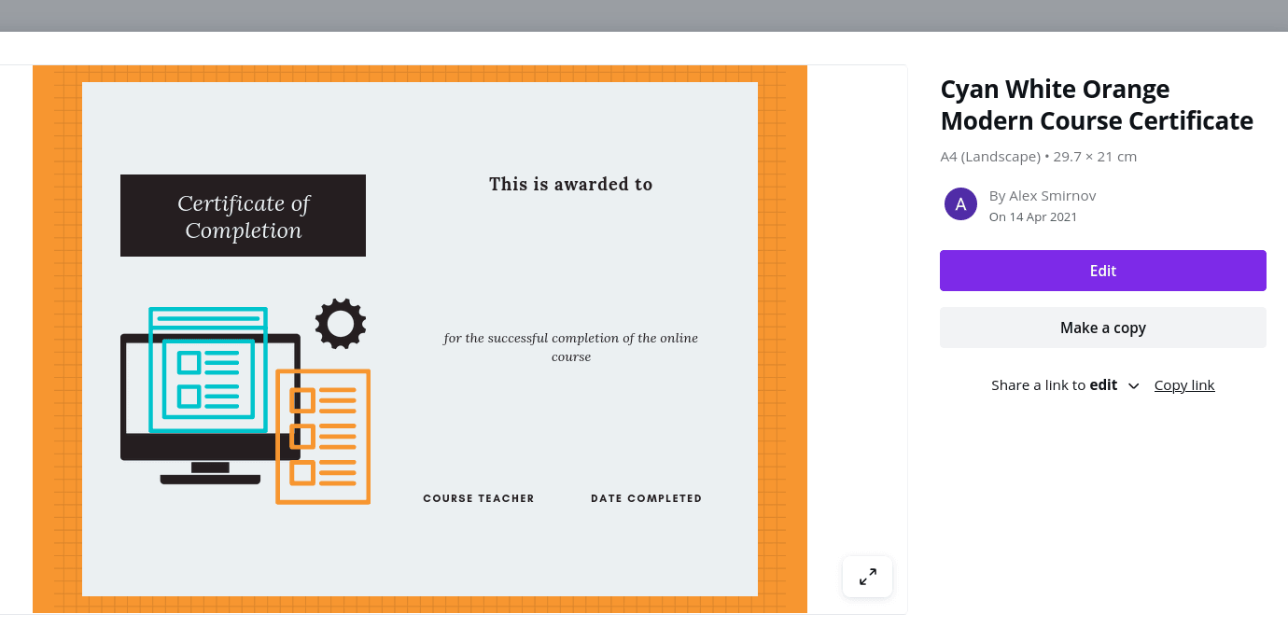Click the purple avatar with letter A
The image size is (1288, 628).
[x=960, y=204]
